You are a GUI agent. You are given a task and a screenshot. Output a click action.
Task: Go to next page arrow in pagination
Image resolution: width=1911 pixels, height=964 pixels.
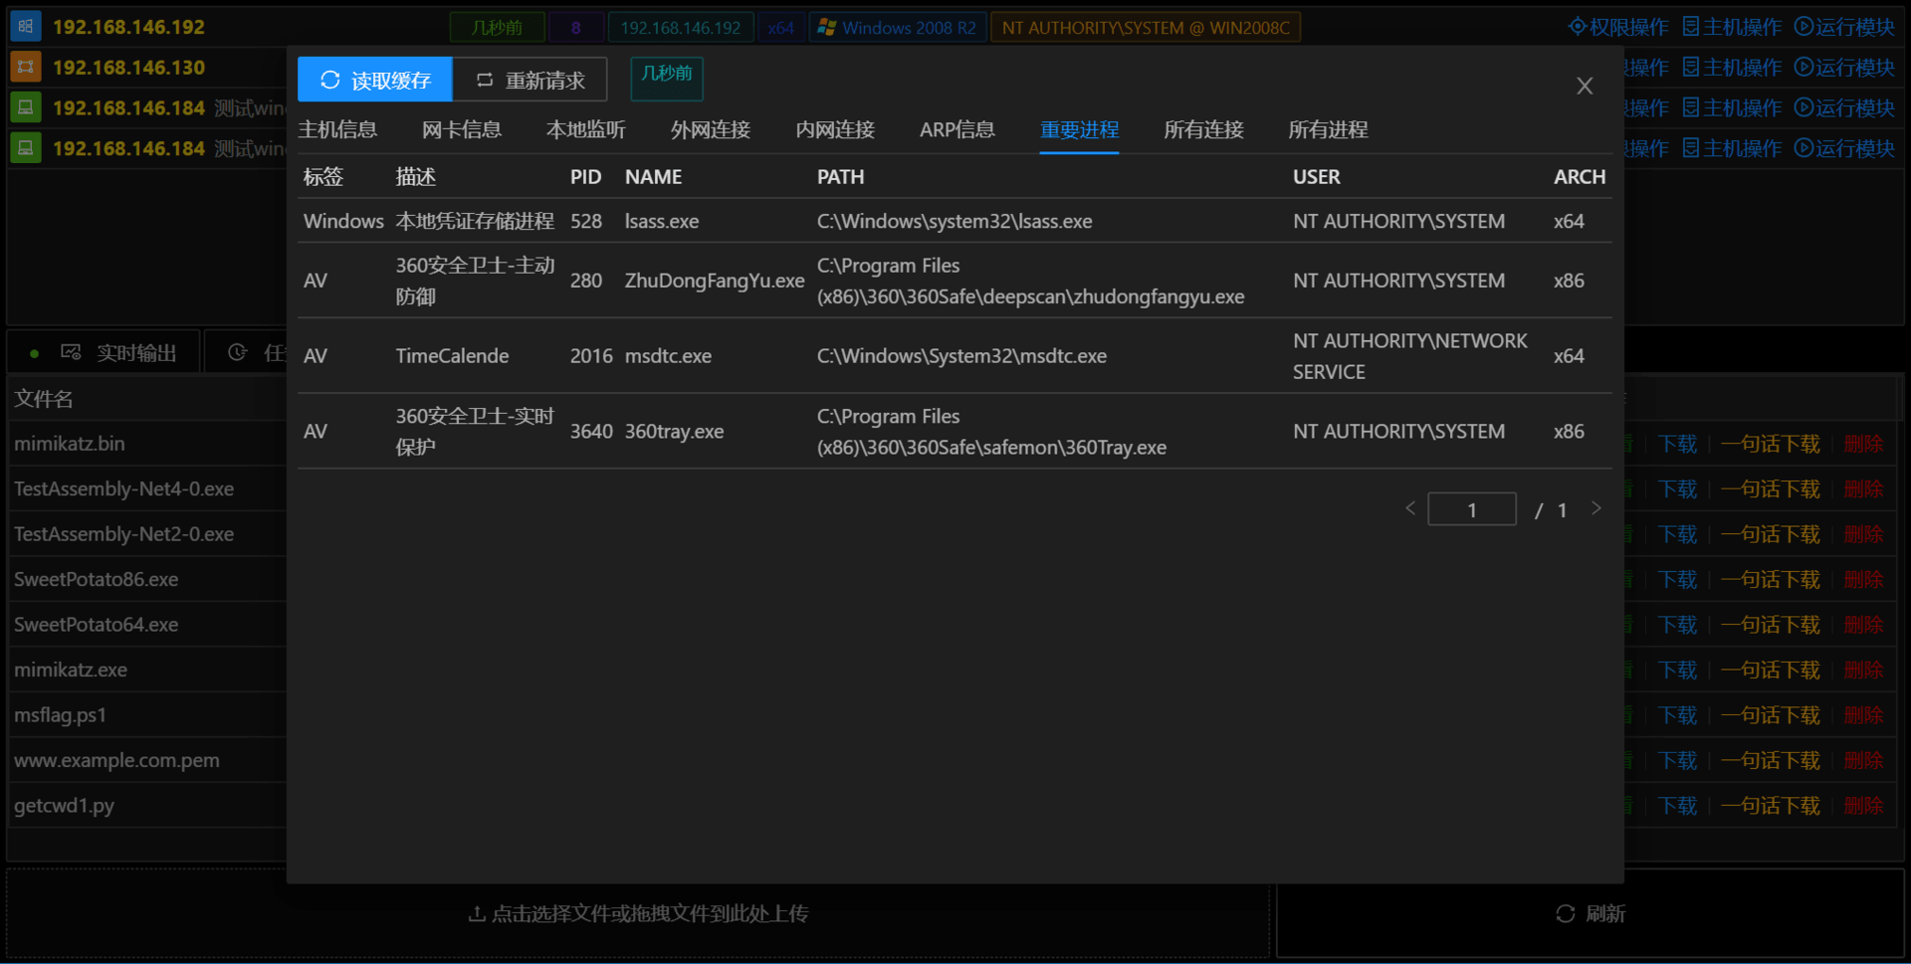(1596, 508)
